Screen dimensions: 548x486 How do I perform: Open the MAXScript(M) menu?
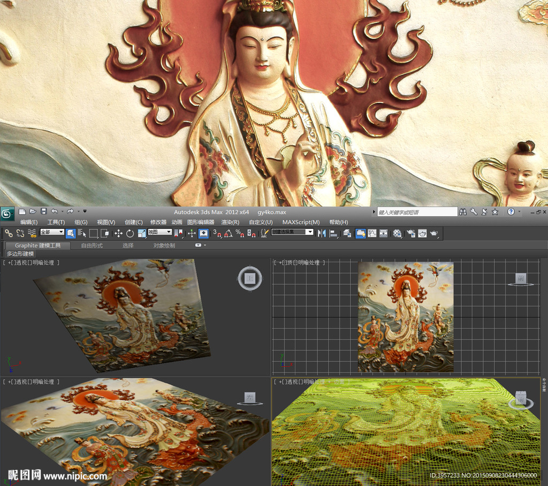(x=301, y=222)
